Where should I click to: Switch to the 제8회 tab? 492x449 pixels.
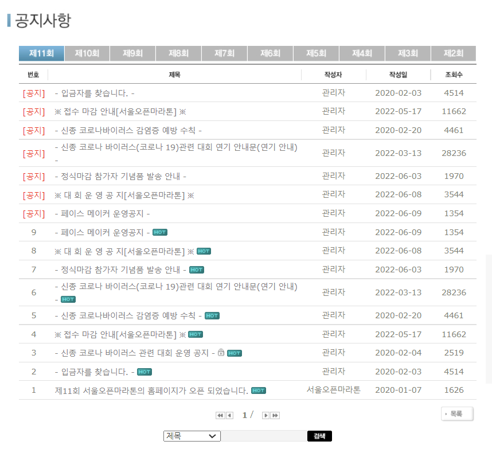tap(178, 53)
